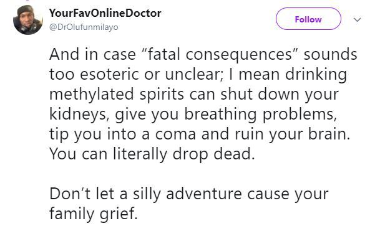380x231 pixels.
Task: Click the sentence "You can literally drop dead."
Action: pyautogui.click(x=152, y=154)
